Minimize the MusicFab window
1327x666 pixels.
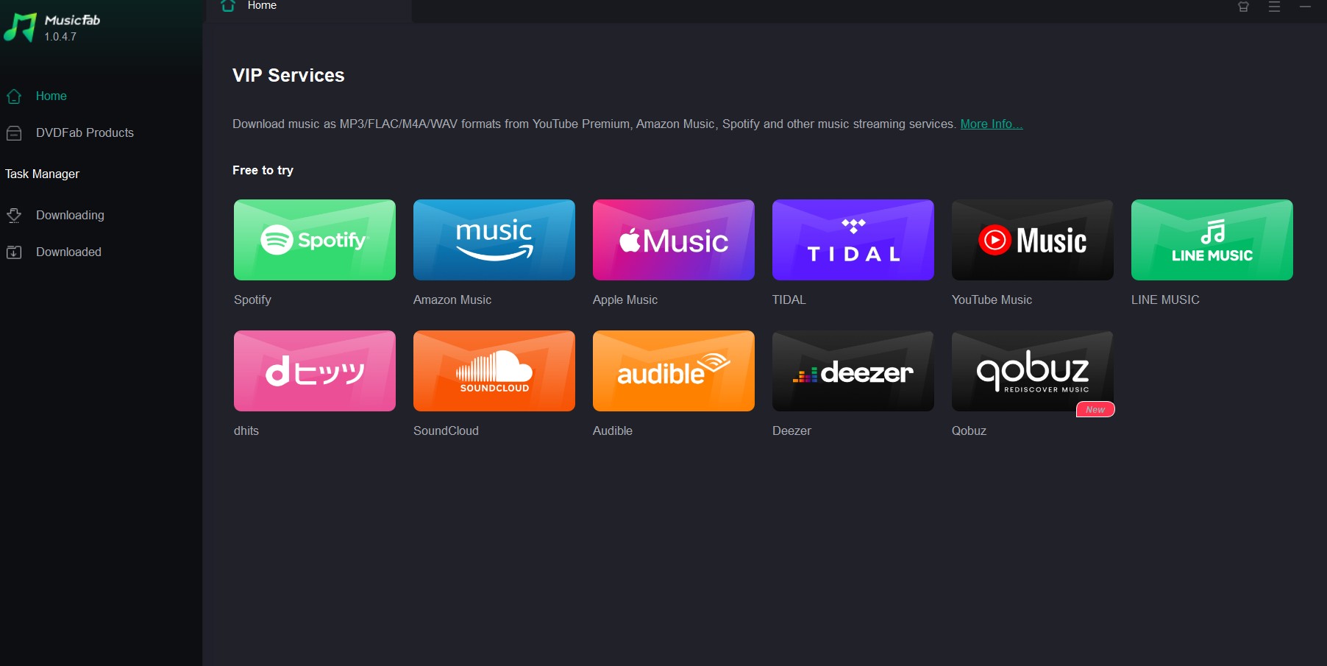1306,7
